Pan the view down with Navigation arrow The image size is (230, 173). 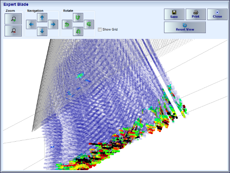42,31
